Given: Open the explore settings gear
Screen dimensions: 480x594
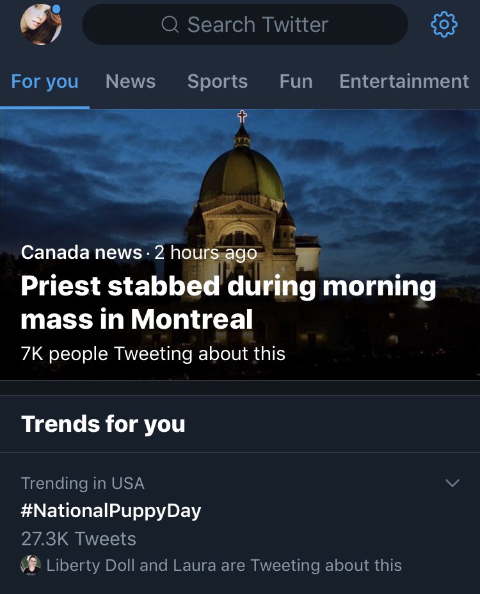Looking at the screenshot, I should (x=444, y=25).
